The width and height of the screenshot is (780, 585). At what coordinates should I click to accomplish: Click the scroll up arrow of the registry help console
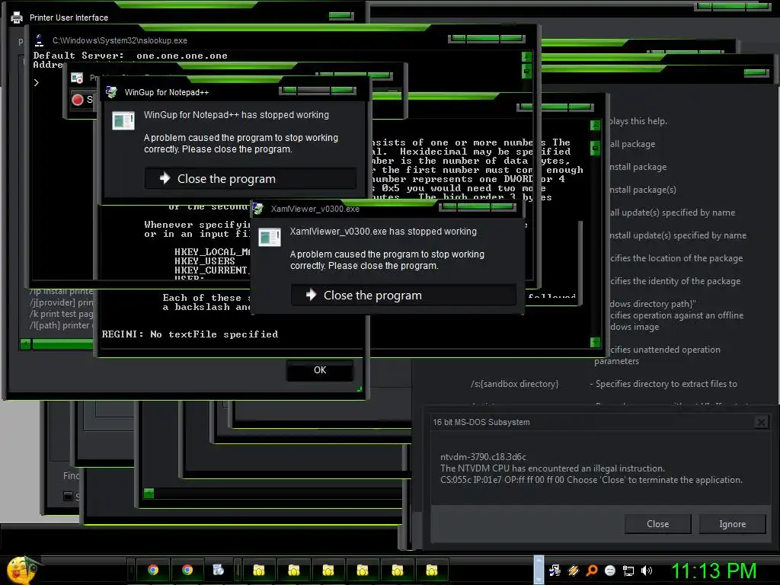coord(596,125)
